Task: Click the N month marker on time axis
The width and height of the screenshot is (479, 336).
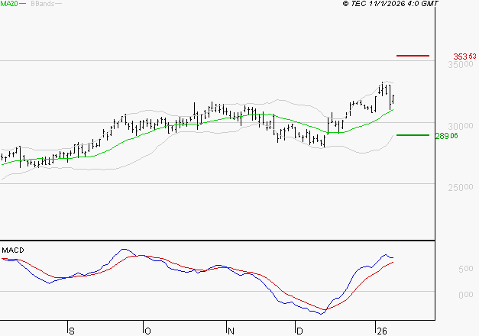Action: (231, 331)
